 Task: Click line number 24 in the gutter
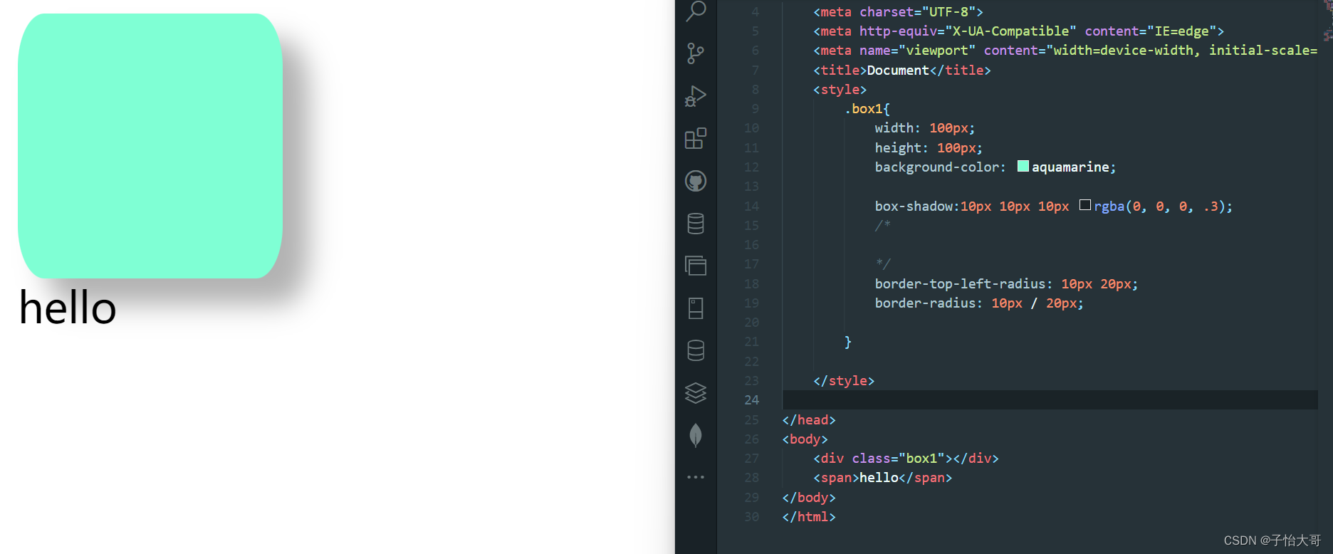point(752,400)
